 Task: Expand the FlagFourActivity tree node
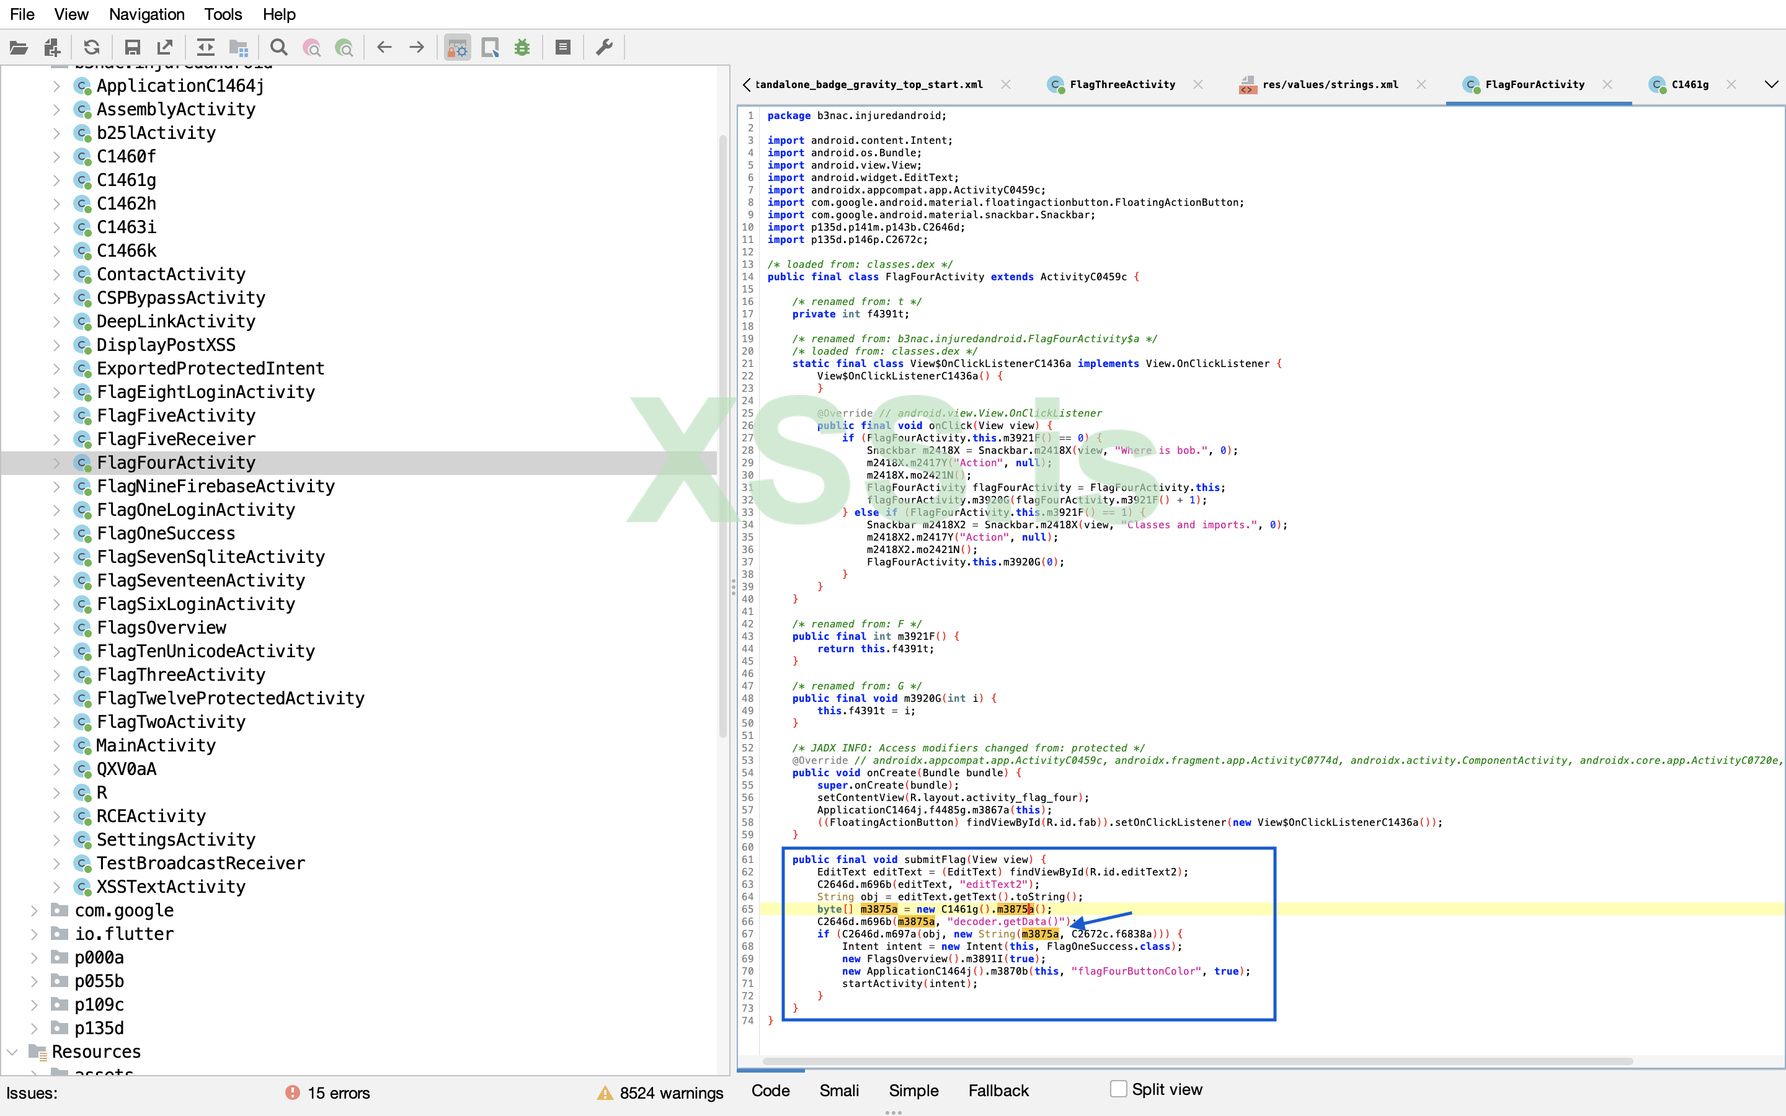click(x=57, y=463)
